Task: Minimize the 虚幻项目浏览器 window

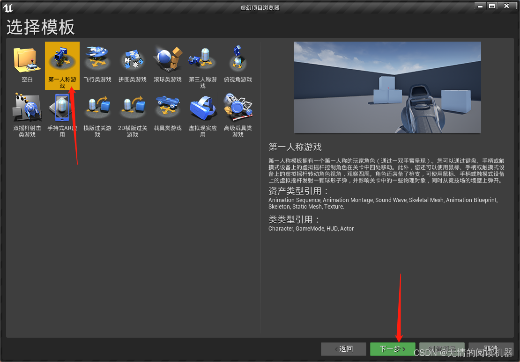Action: click(480, 6)
